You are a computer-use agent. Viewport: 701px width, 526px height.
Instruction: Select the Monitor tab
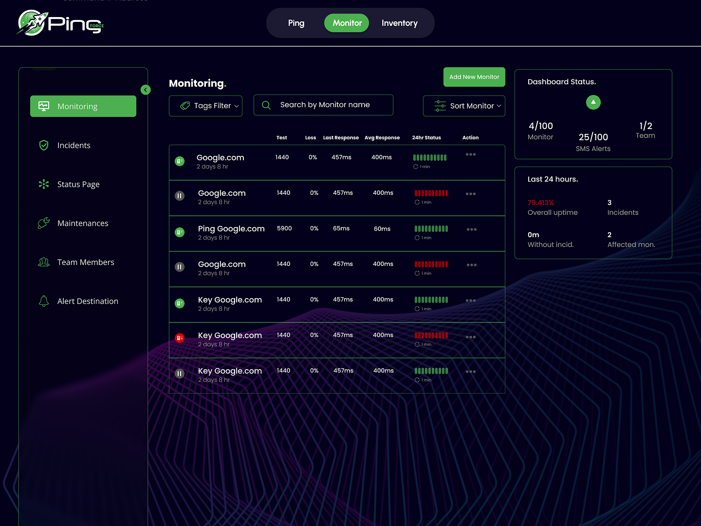point(347,23)
